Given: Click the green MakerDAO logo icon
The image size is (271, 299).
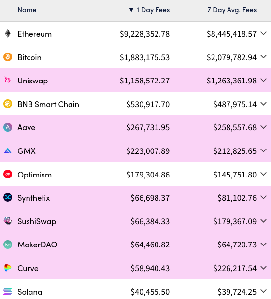Looking at the screenshot, I should tap(8, 245).
